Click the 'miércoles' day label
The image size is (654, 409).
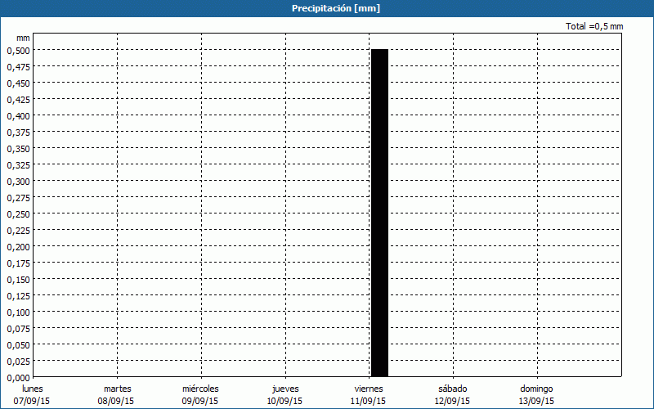[x=200, y=389]
